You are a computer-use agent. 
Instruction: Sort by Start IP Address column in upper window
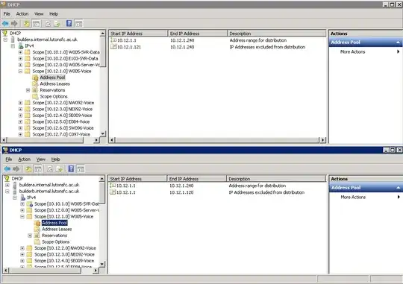coord(138,34)
